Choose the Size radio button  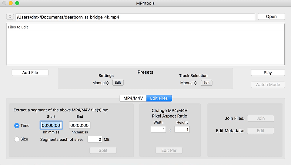pos(17,139)
